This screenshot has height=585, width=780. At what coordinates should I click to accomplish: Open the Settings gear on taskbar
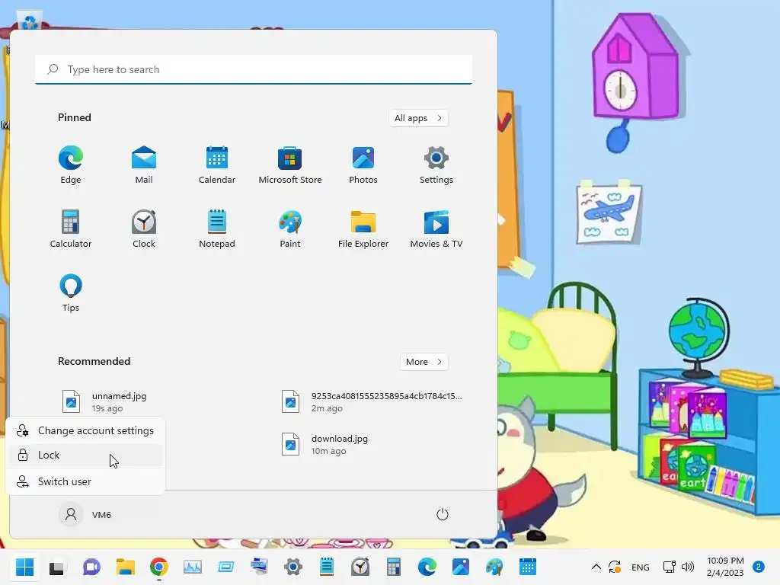[293, 567]
